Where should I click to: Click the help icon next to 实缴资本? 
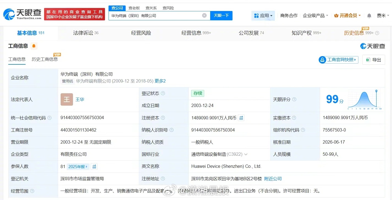pos(294,118)
